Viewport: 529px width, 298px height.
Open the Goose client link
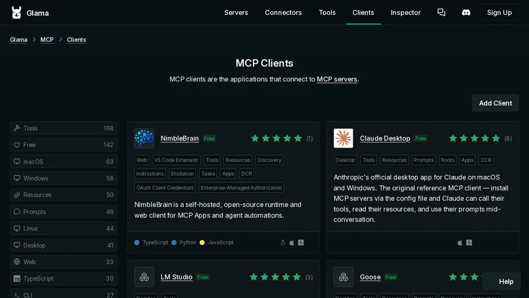370,277
